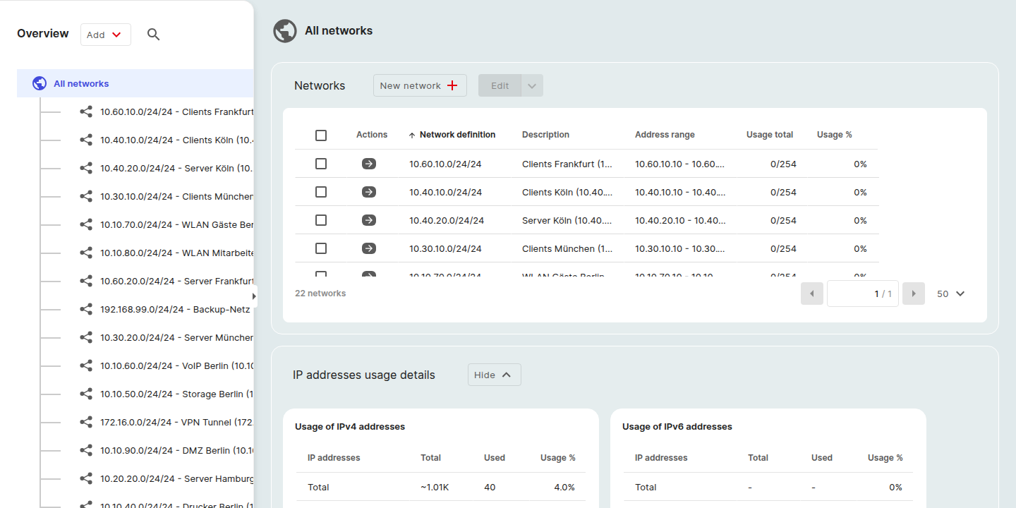Click the globe icon in the sidebar All networks row
Viewport: 1016px width, 508px height.
(x=40, y=83)
